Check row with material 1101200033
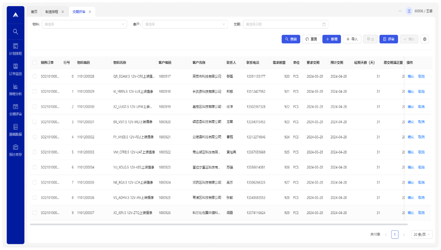This screenshot has width=441, height=250. pyautogui.click(x=35, y=152)
